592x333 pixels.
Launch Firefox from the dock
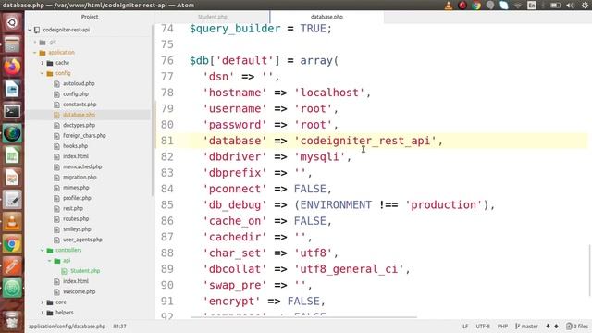12,67
